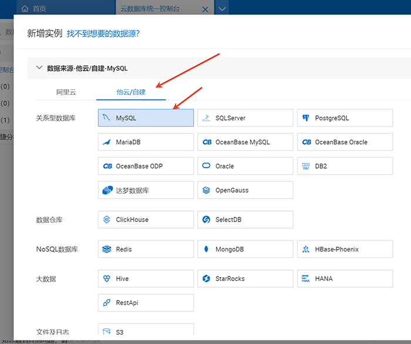Select the S3 file source option
This screenshot has height=344, width=411.
click(x=146, y=329)
